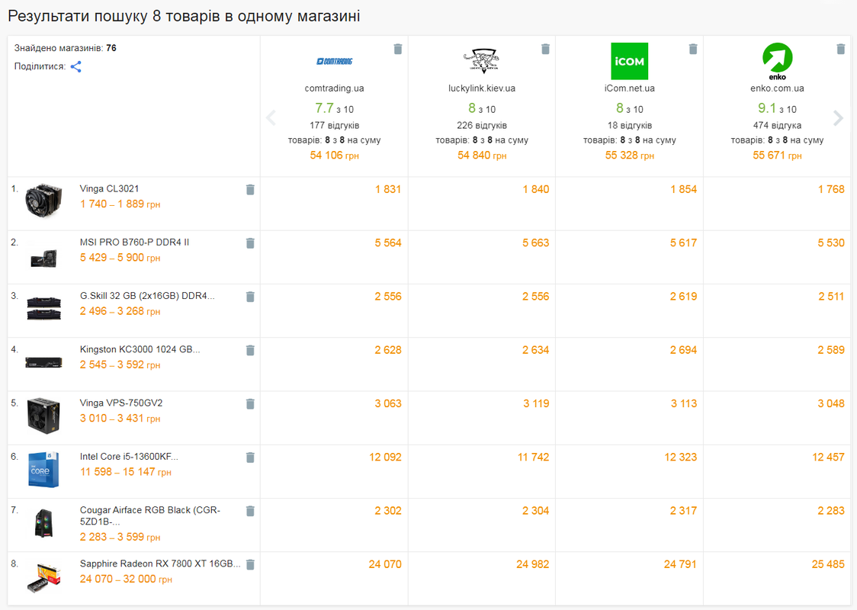Delete Cougar Airface RGB Black item

pos(250,511)
